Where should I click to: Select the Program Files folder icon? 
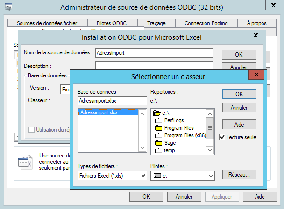(158, 128)
